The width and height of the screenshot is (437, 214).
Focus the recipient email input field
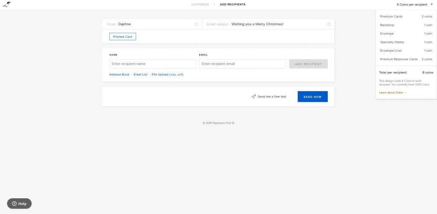click(x=242, y=64)
